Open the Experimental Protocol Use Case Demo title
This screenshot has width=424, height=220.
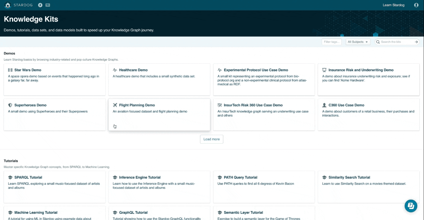[256, 70]
